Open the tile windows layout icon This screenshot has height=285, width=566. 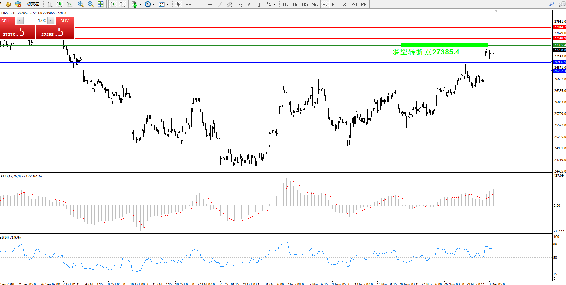point(101,4)
